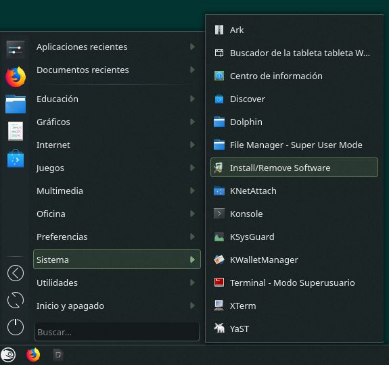Click the settings sliders favorite icon
This screenshot has height=365, width=389.
click(16, 49)
